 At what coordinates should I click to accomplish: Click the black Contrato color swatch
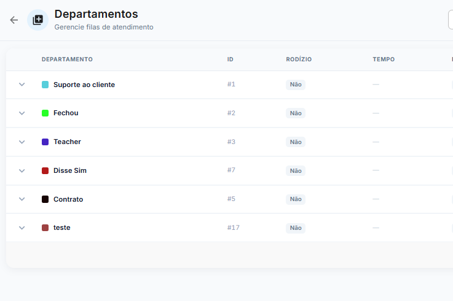45,199
